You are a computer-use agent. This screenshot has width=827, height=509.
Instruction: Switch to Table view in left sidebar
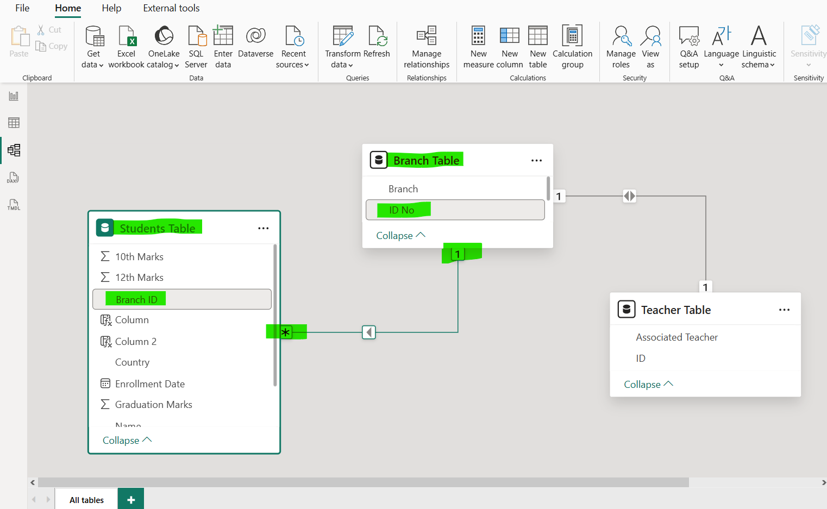[x=14, y=123]
